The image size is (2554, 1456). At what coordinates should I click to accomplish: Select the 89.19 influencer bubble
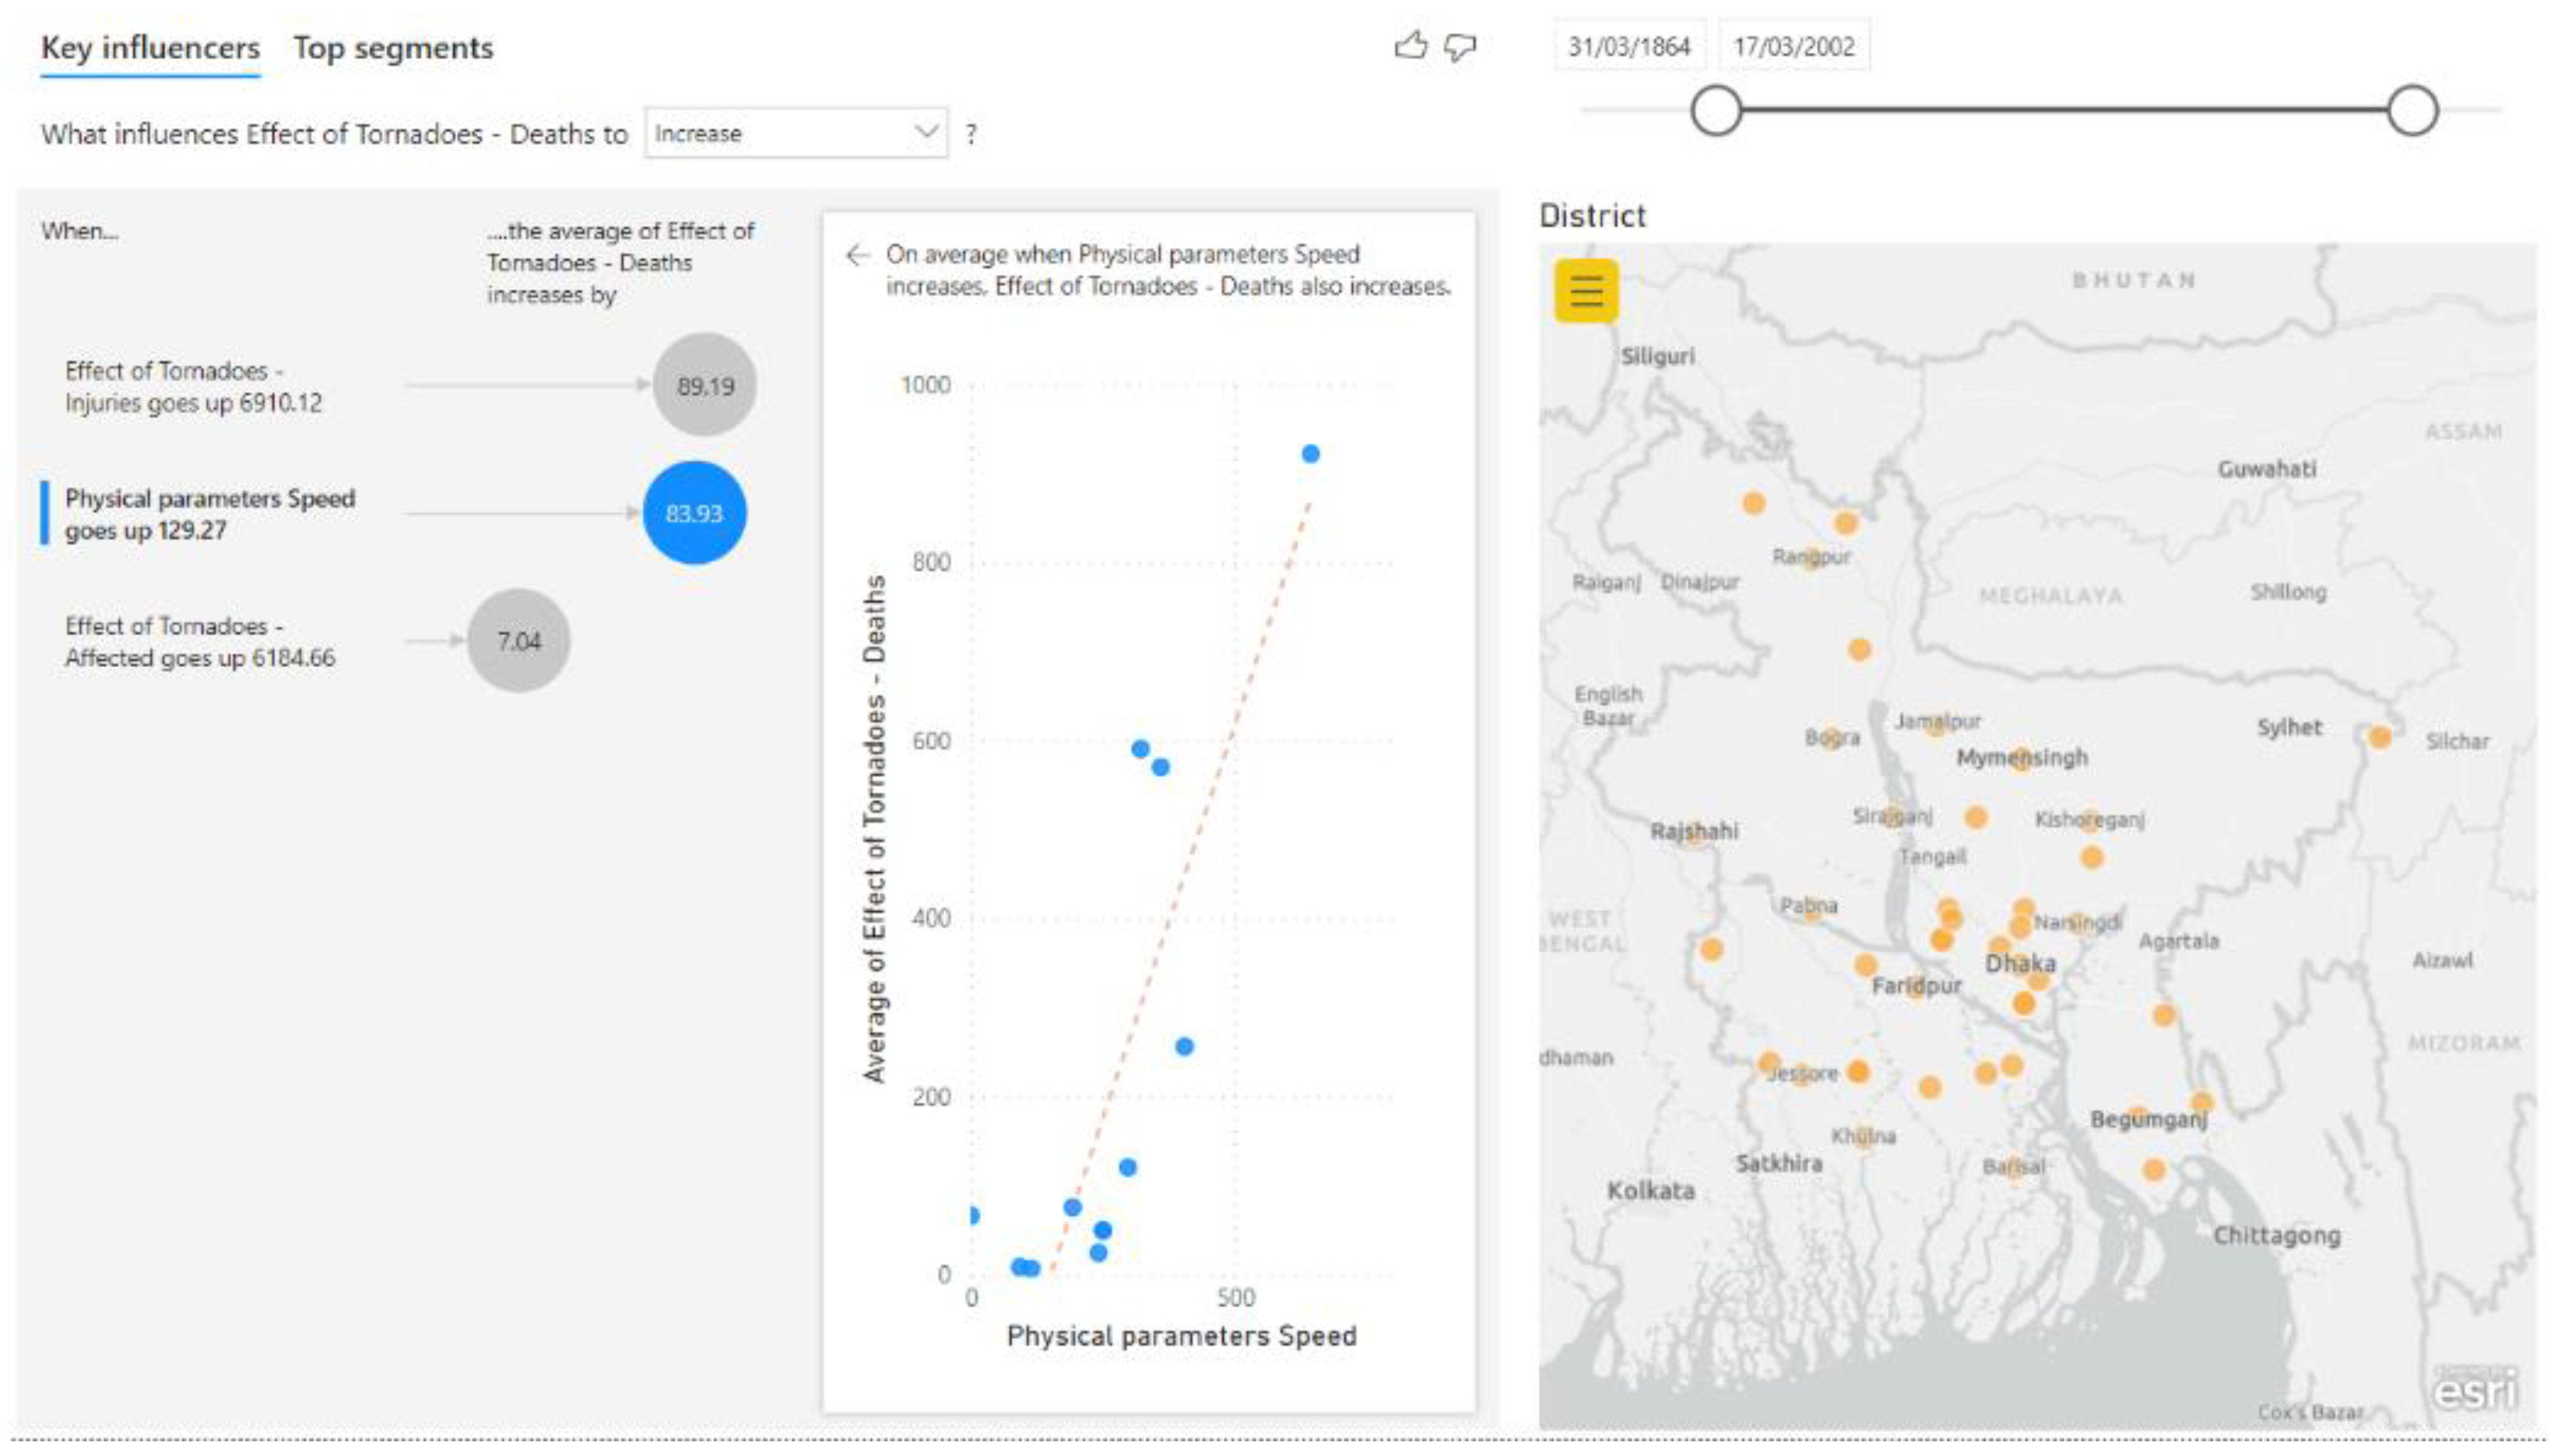(705, 385)
